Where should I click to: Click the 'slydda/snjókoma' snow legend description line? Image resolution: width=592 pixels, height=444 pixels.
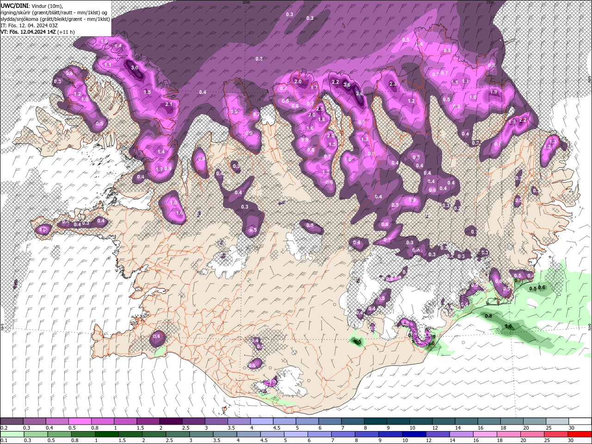tap(55, 18)
